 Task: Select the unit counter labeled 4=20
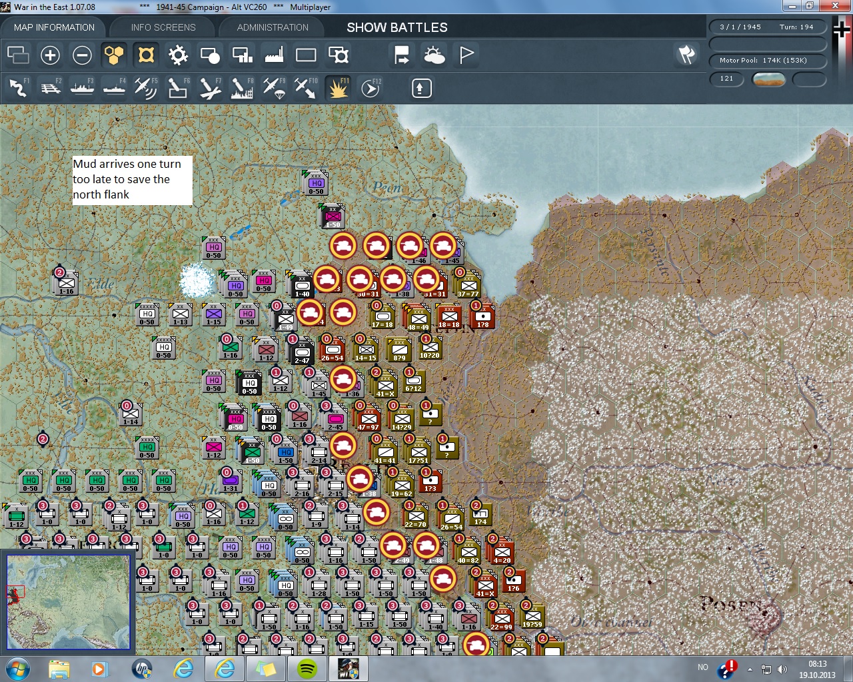click(502, 550)
